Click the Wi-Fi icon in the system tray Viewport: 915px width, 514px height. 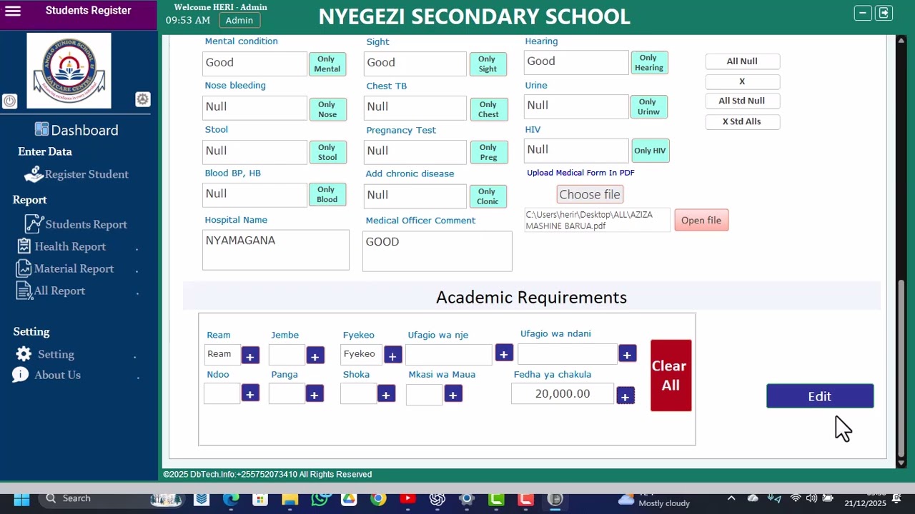pyautogui.click(x=796, y=498)
